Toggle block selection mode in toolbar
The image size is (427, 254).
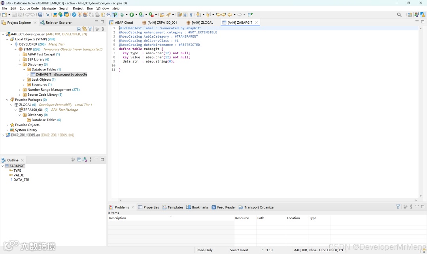[x=185, y=15]
